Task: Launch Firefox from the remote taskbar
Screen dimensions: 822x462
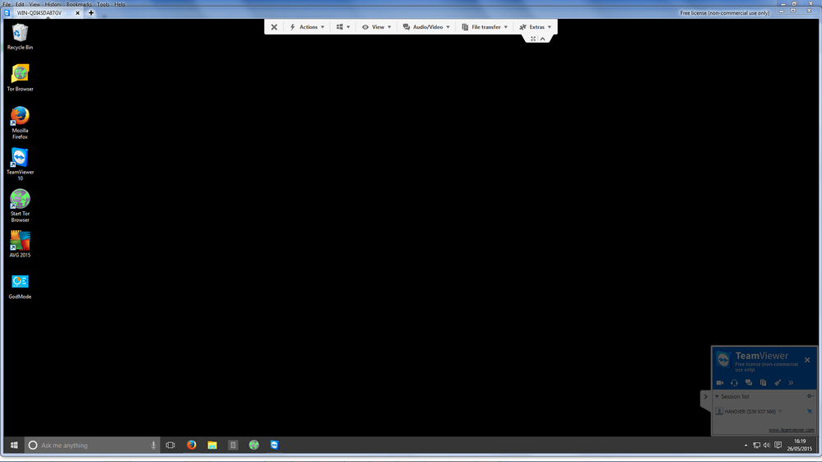Action: [192, 446]
